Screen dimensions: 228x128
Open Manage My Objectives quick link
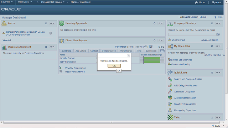click(x=185, y=111)
